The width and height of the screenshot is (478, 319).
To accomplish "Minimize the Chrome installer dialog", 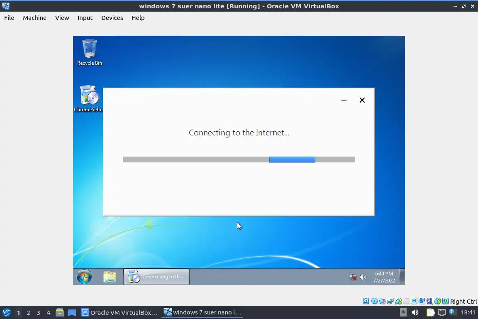I will (x=344, y=100).
